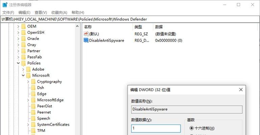Viewport: 260px width, 135px height.
Task: Expand the Oray key
Action: point(18,45)
